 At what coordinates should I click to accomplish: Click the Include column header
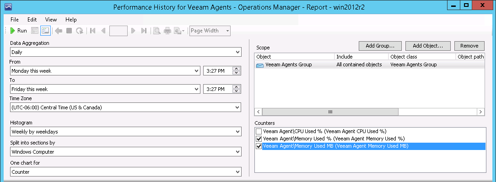pos(361,57)
